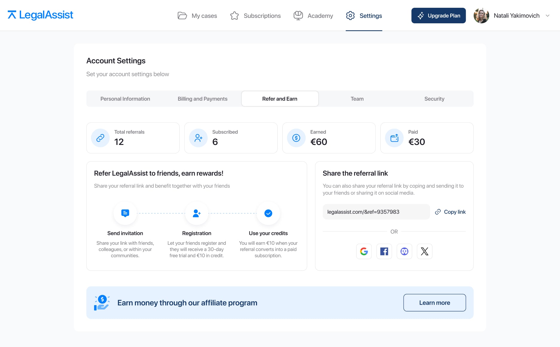Click the 'Send invitation' step title

pyautogui.click(x=125, y=233)
